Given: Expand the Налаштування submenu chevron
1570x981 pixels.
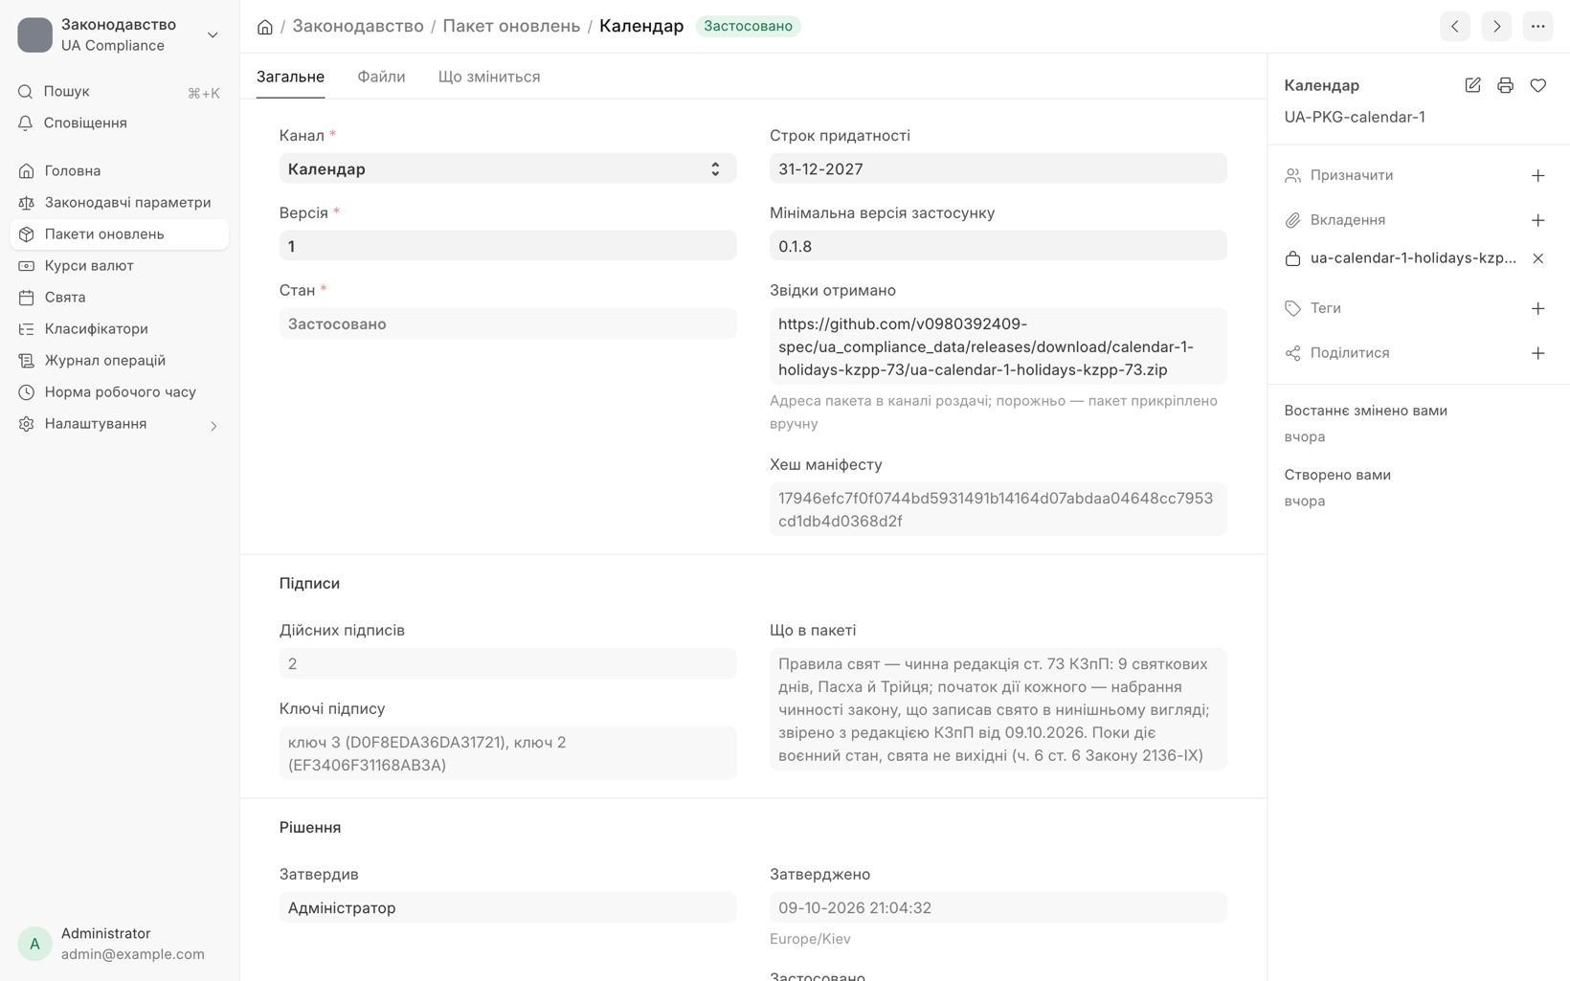Looking at the screenshot, I should tap(213, 425).
